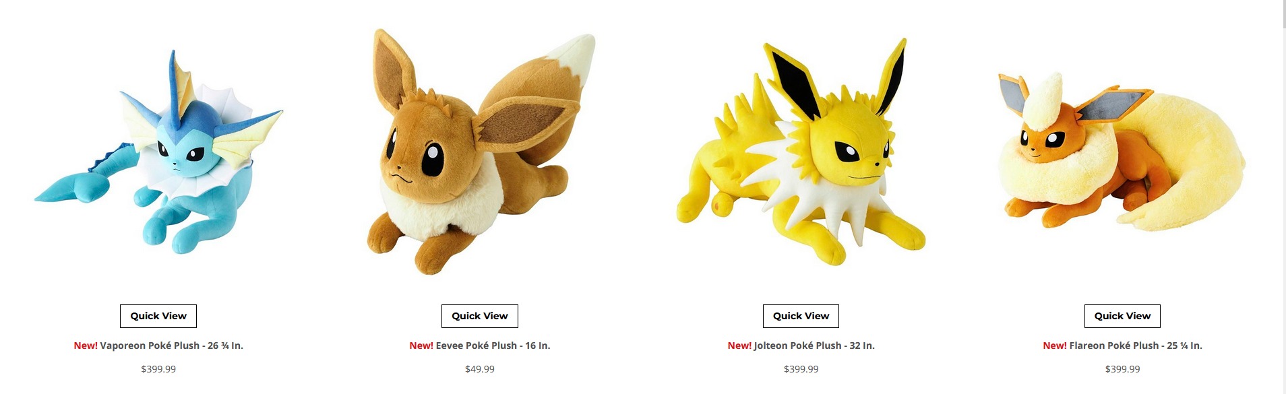Screen dimensions: 1286x394
Task: Click Quick View under the Eevee plush
Action: (480, 316)
